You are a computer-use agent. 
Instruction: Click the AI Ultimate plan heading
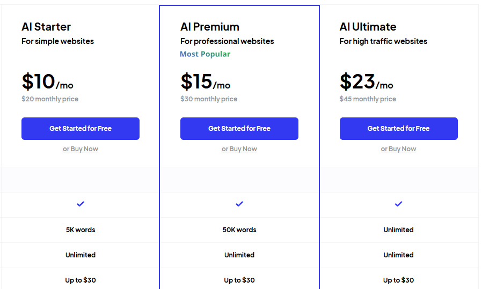[x=368, y=27]
